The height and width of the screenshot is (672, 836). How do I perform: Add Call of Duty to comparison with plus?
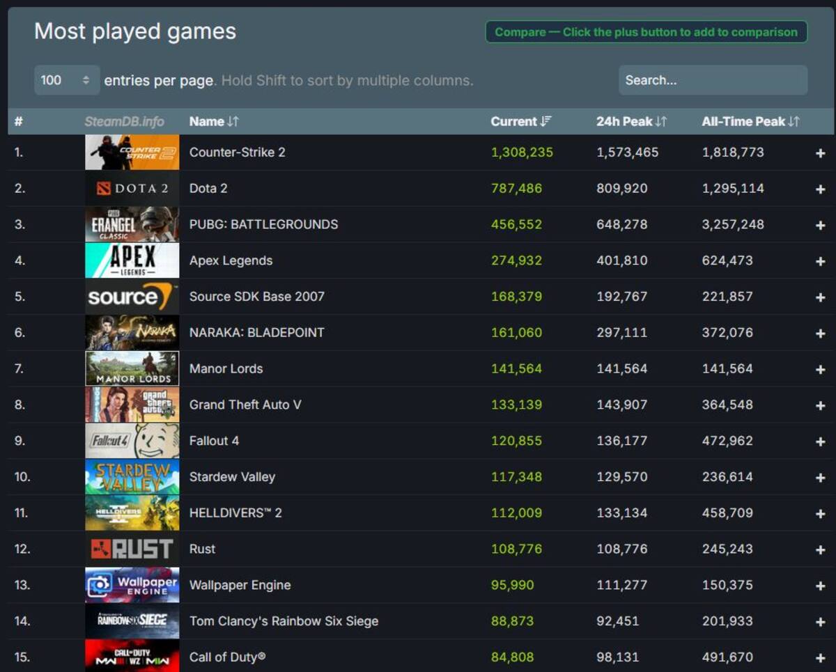tap(820, 658)
